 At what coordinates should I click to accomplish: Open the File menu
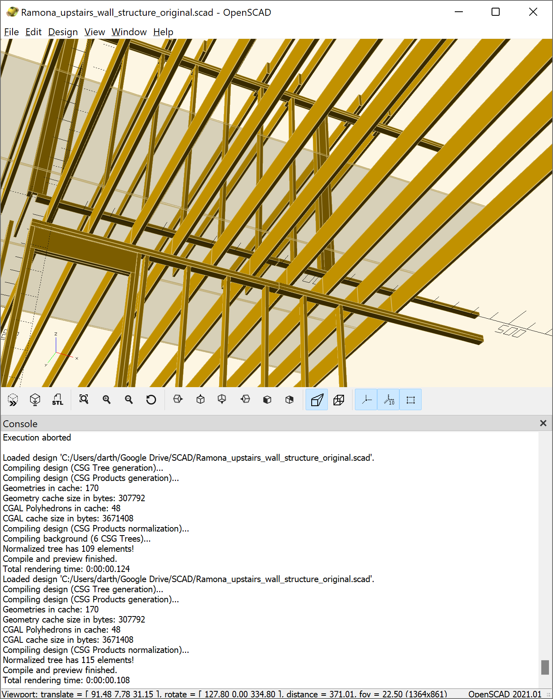click(11, 32)
